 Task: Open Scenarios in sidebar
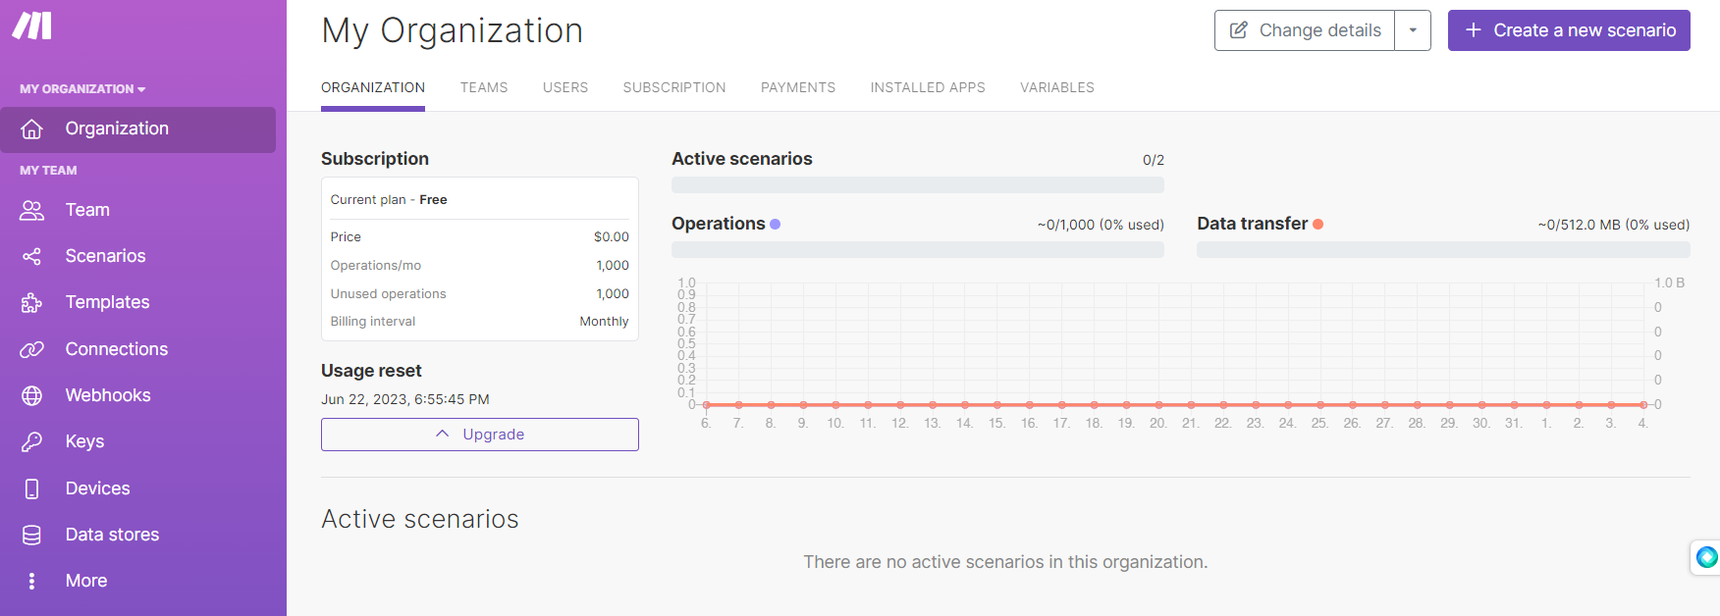click(x=137, y=256)
